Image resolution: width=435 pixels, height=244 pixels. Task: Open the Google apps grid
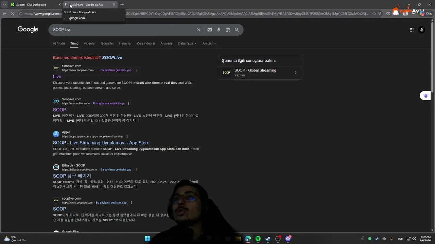412,30
